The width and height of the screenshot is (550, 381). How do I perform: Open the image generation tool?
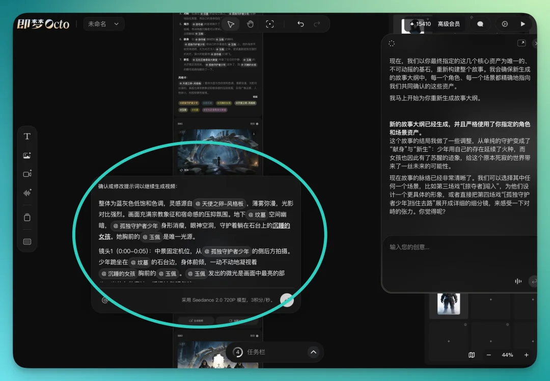[x=27, y=155]
